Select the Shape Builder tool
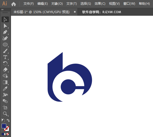Image resolution: width=153 pixels, height=137 pixels. (x=5, y=76)
